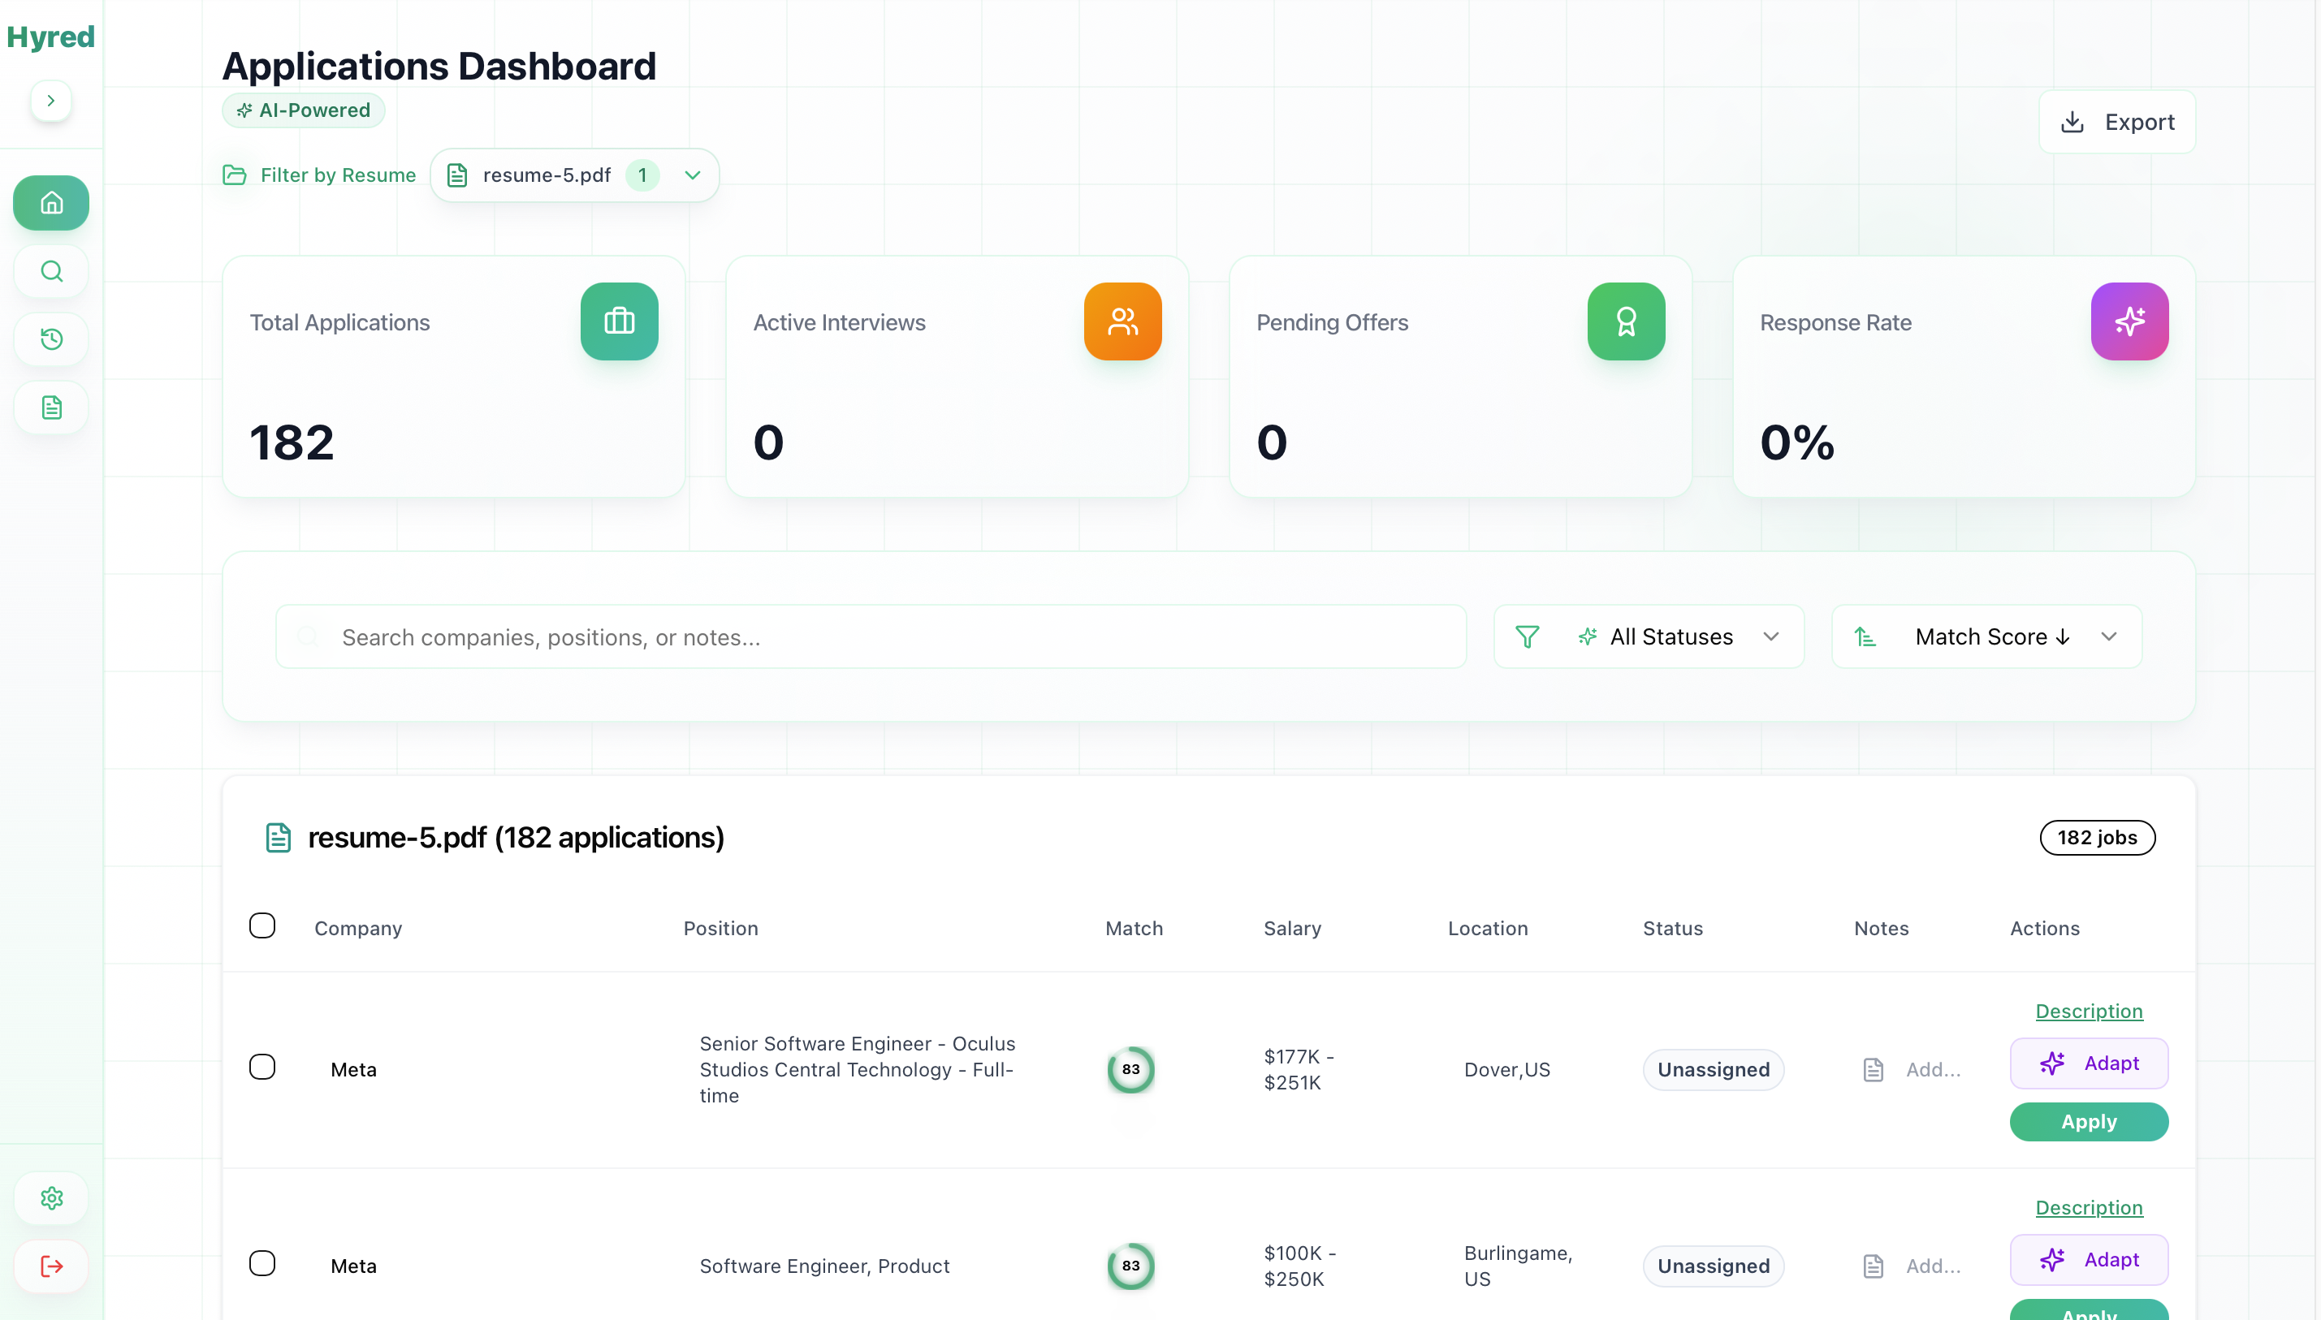Click the Pending Offers badge icon
Screen dimensions: 2321x1320
click(x=1626, y=321)
